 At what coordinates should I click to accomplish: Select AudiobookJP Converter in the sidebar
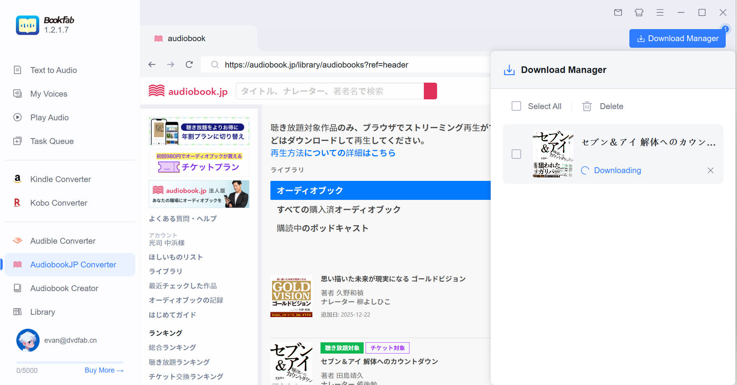(x=73, y=264)
